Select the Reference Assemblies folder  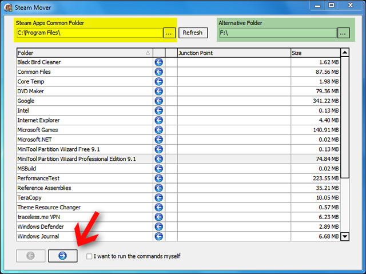tap(85, 188)
